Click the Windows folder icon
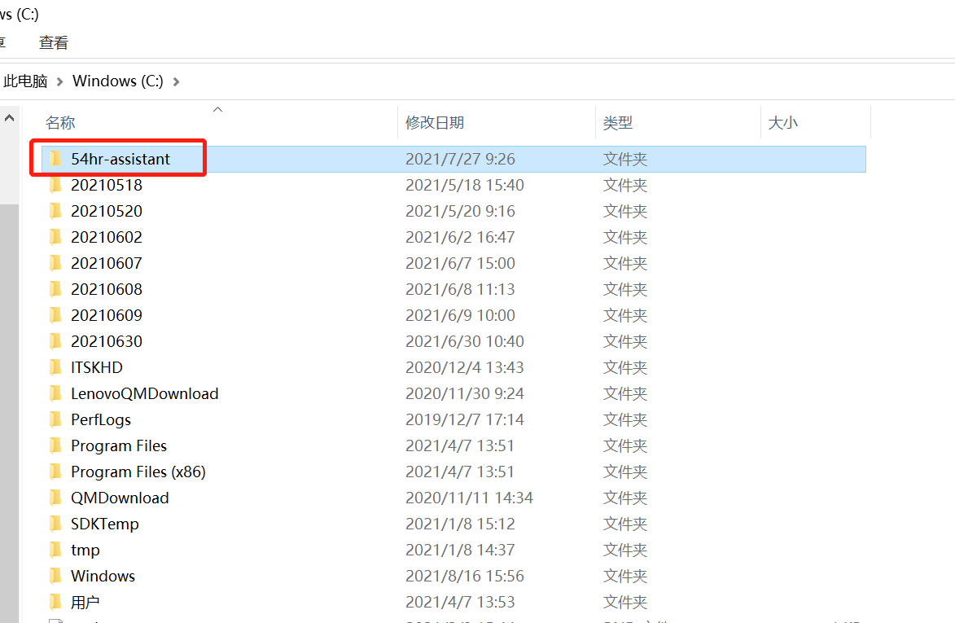The width and height of the screenshot is (955, 623). 55,576
